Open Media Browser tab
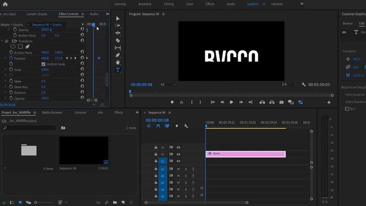 [x=52, y=113]
